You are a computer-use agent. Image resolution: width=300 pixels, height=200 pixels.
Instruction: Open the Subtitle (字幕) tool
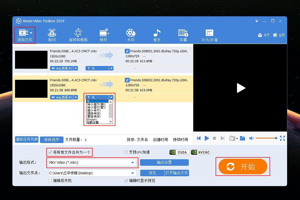pyautogui.click(x=183, y=35)
